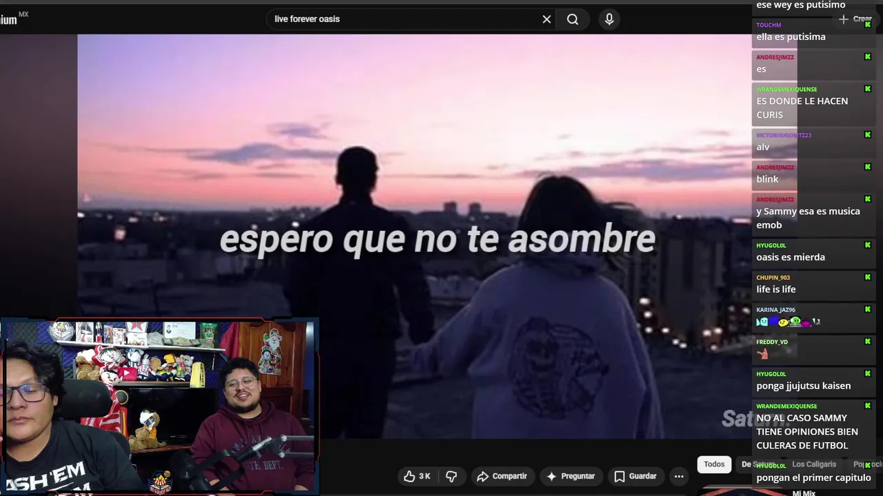The width and height of the screenshot is (883, 496).
Task: Click chat message 'pongan el primer capitulo'
Action: (813, 477)
